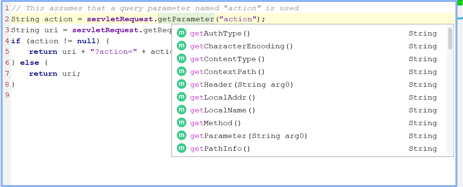Viewport: 463px width, 187px height.
Task: Click the green marker at top-right corner
Action: coord(460,3)
